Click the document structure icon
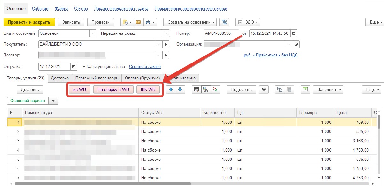Viewport: 384px width, 186px height. [x=225, y=22]
